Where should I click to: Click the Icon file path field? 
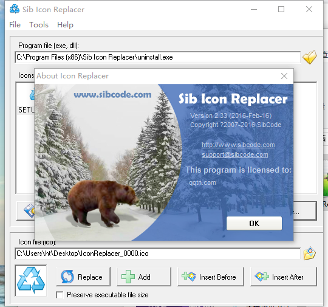(158, 254)
